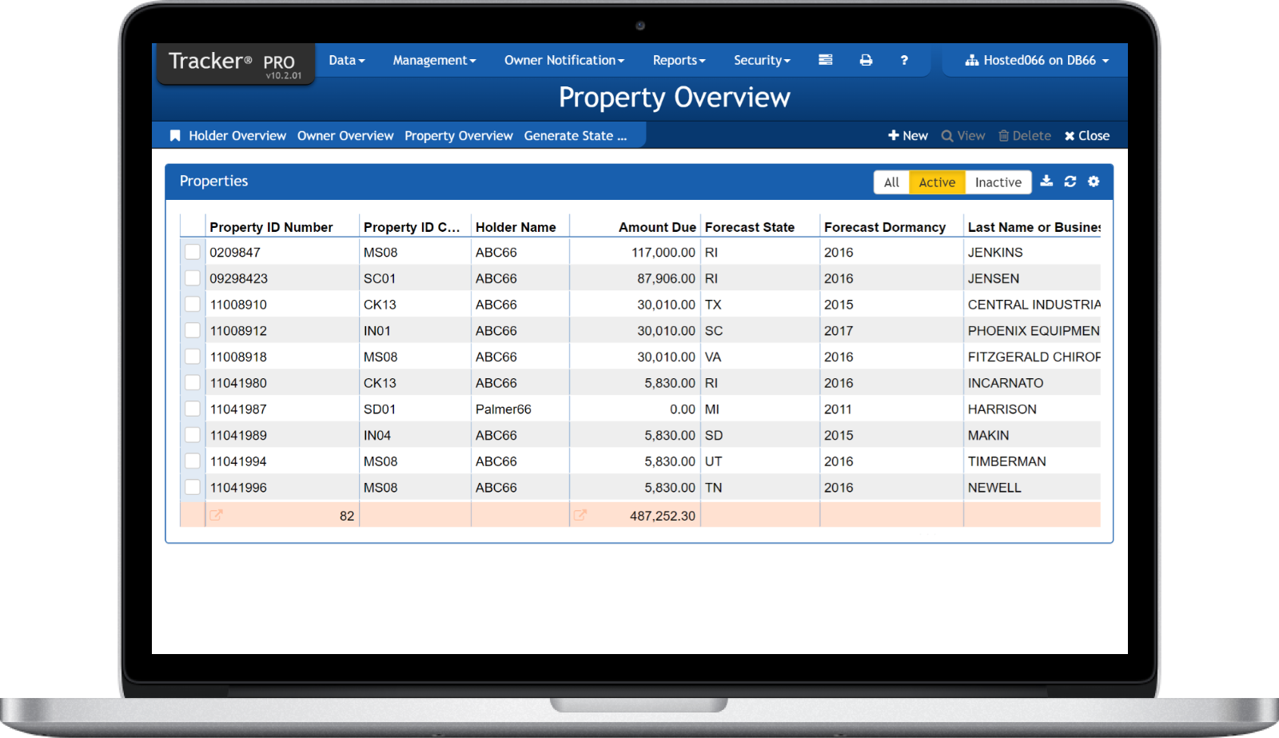Viewport: 1279px width, 738px height.
Task: Click the server list icon beside Security menu
Action: 826,60
